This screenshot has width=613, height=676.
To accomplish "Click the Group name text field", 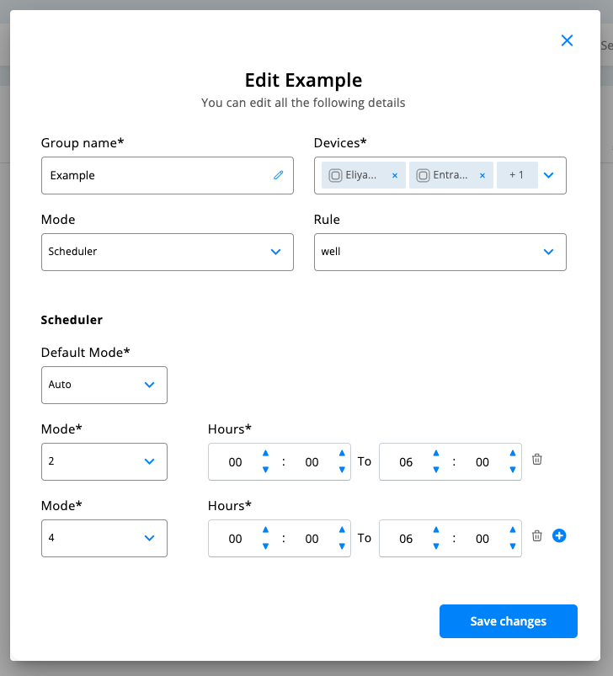I will (156, 175).
